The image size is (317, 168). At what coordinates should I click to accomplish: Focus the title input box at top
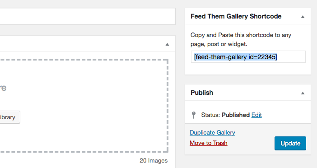point(88,16)
